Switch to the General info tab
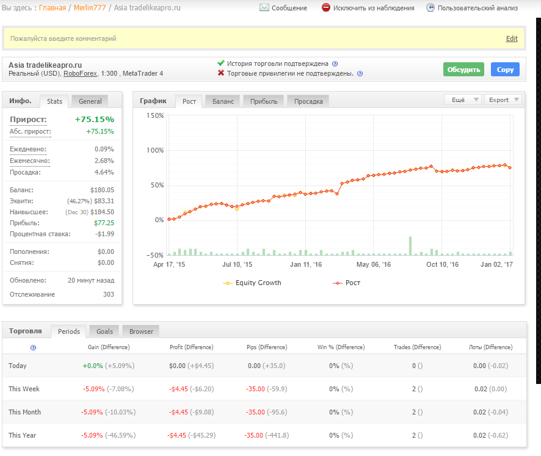The image size is (541, 456). click(90, 101)
